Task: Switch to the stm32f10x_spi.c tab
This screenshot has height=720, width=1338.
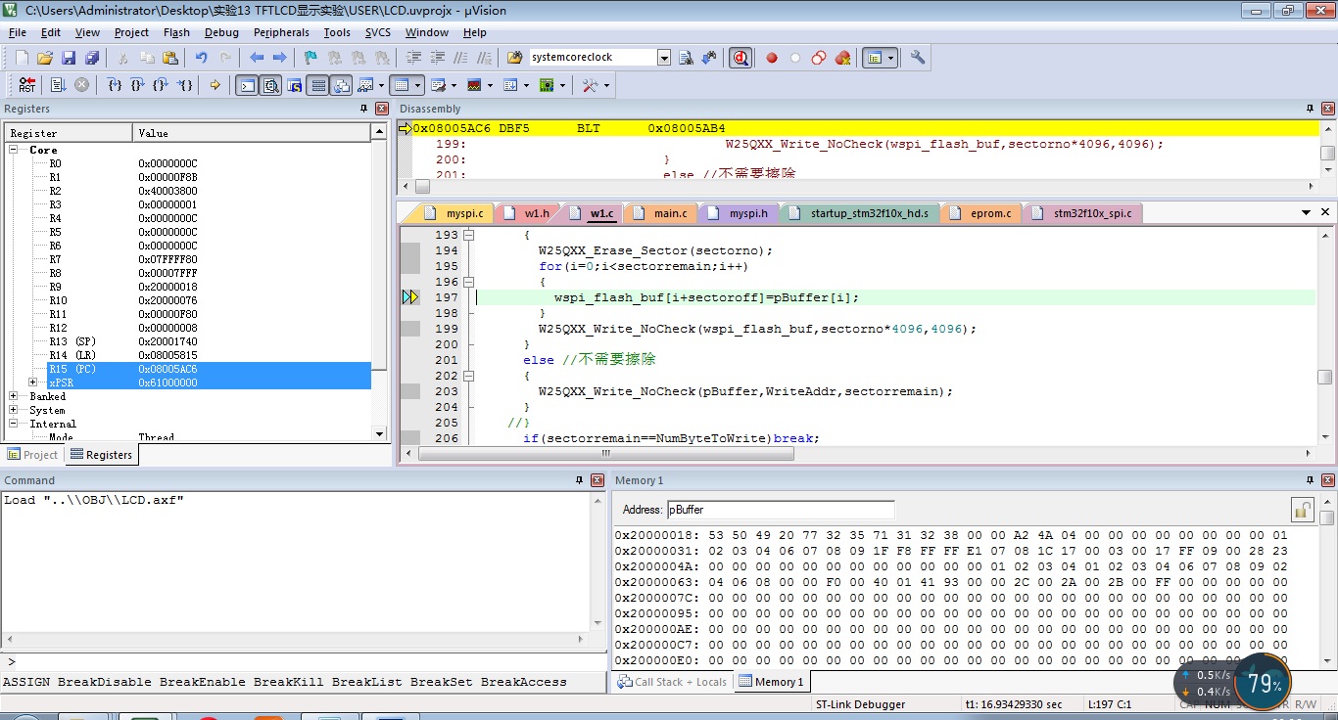Action: pyautogui.click(x=1092, y=213)
